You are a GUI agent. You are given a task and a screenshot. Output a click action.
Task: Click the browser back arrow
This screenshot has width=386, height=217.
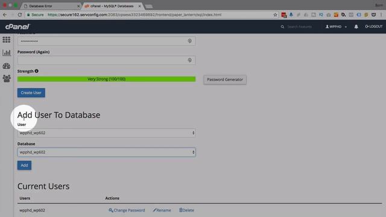tap(5, 14)
